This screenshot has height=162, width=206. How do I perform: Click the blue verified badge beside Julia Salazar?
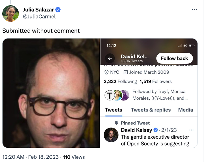coord(58,10)
